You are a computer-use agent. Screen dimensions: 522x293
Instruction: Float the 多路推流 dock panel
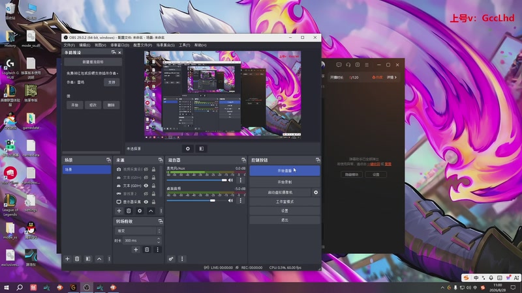114,52
